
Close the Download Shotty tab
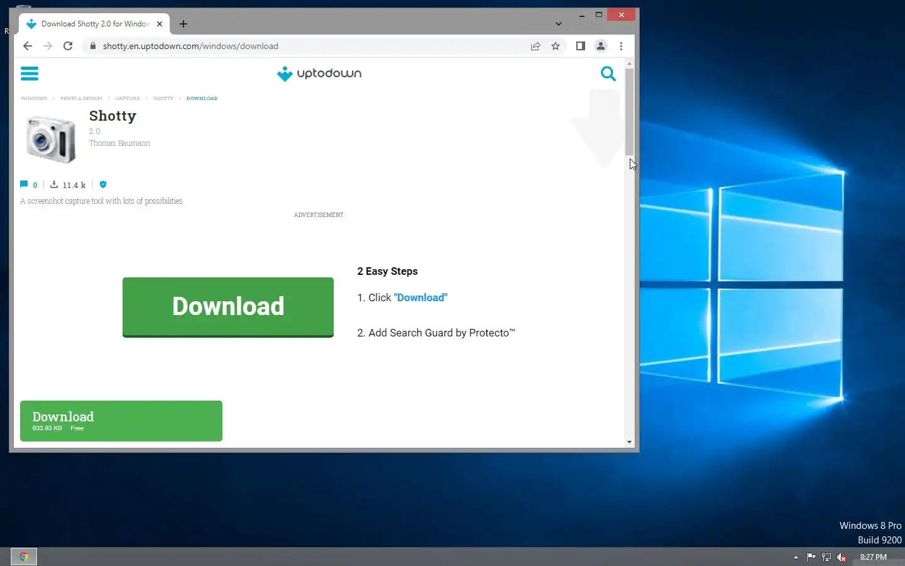tap(160, 24)
